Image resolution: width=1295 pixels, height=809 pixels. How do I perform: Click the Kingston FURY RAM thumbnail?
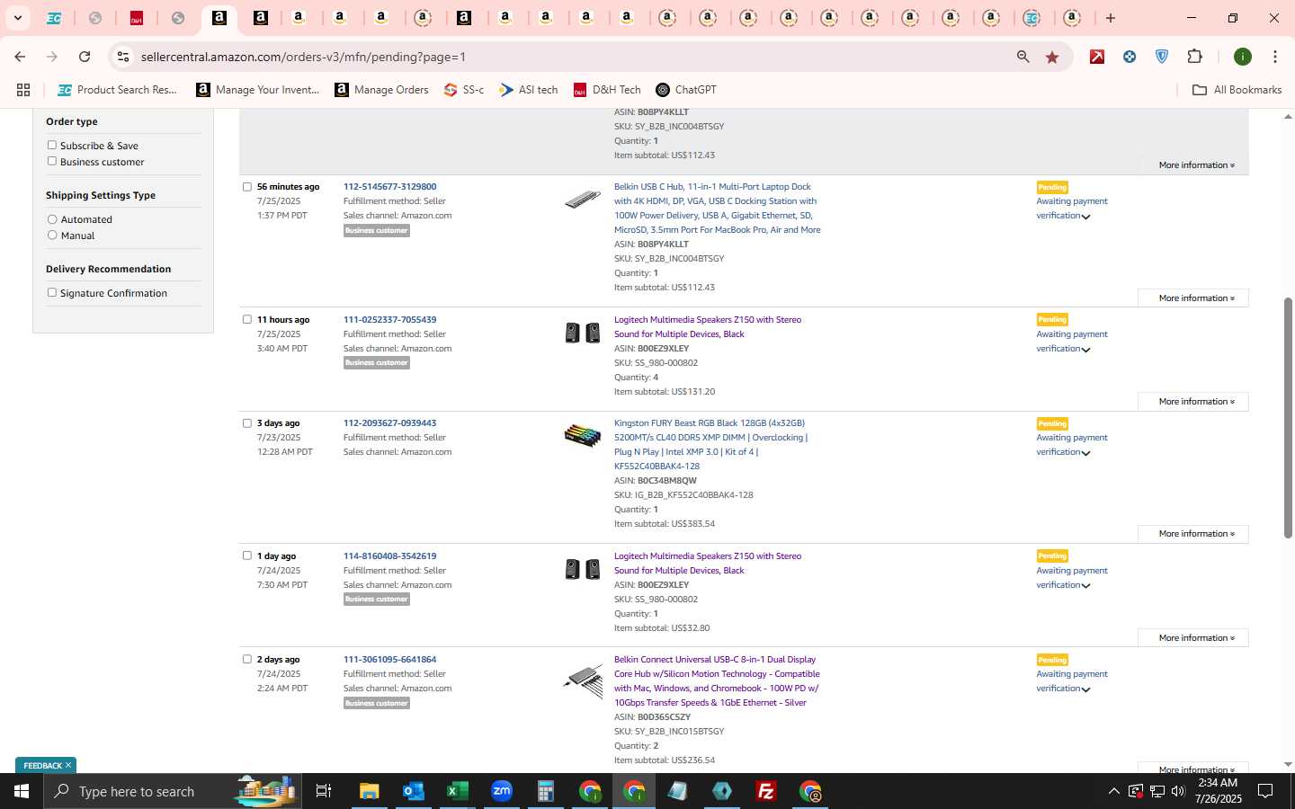tap(583, 436)
